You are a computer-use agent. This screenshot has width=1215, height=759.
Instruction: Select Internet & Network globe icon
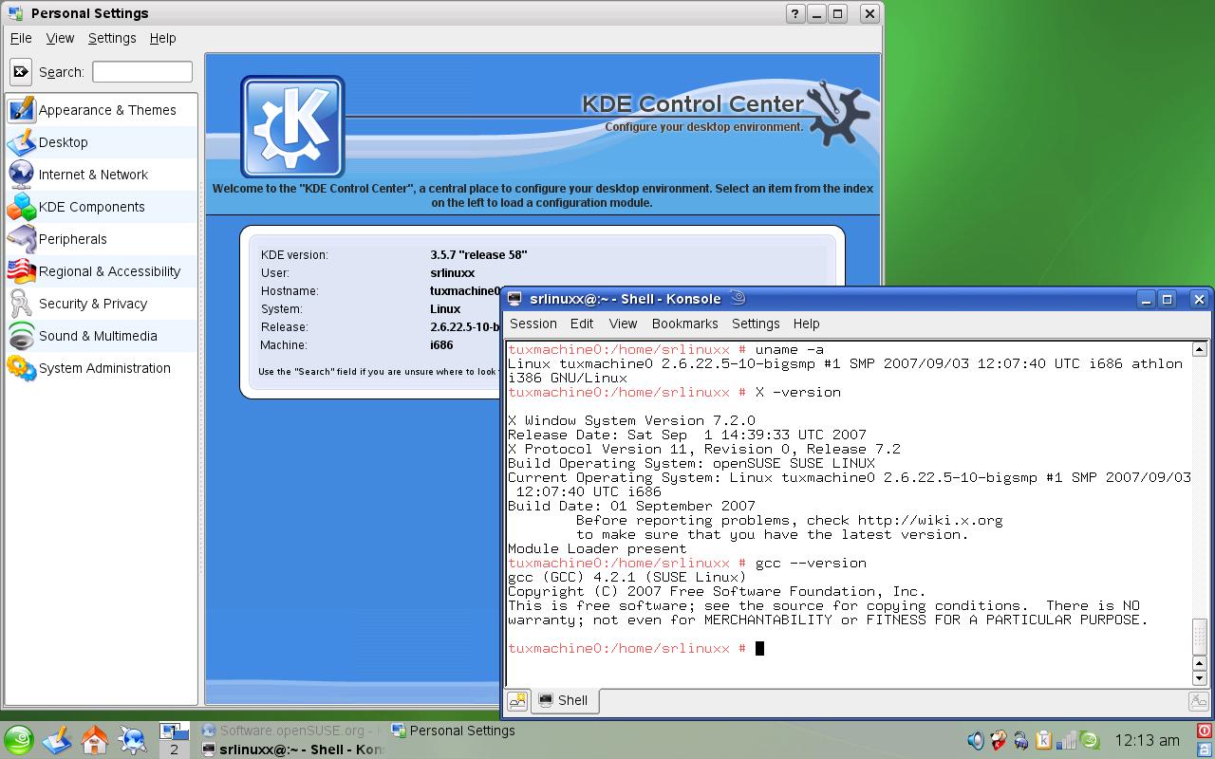21,175
